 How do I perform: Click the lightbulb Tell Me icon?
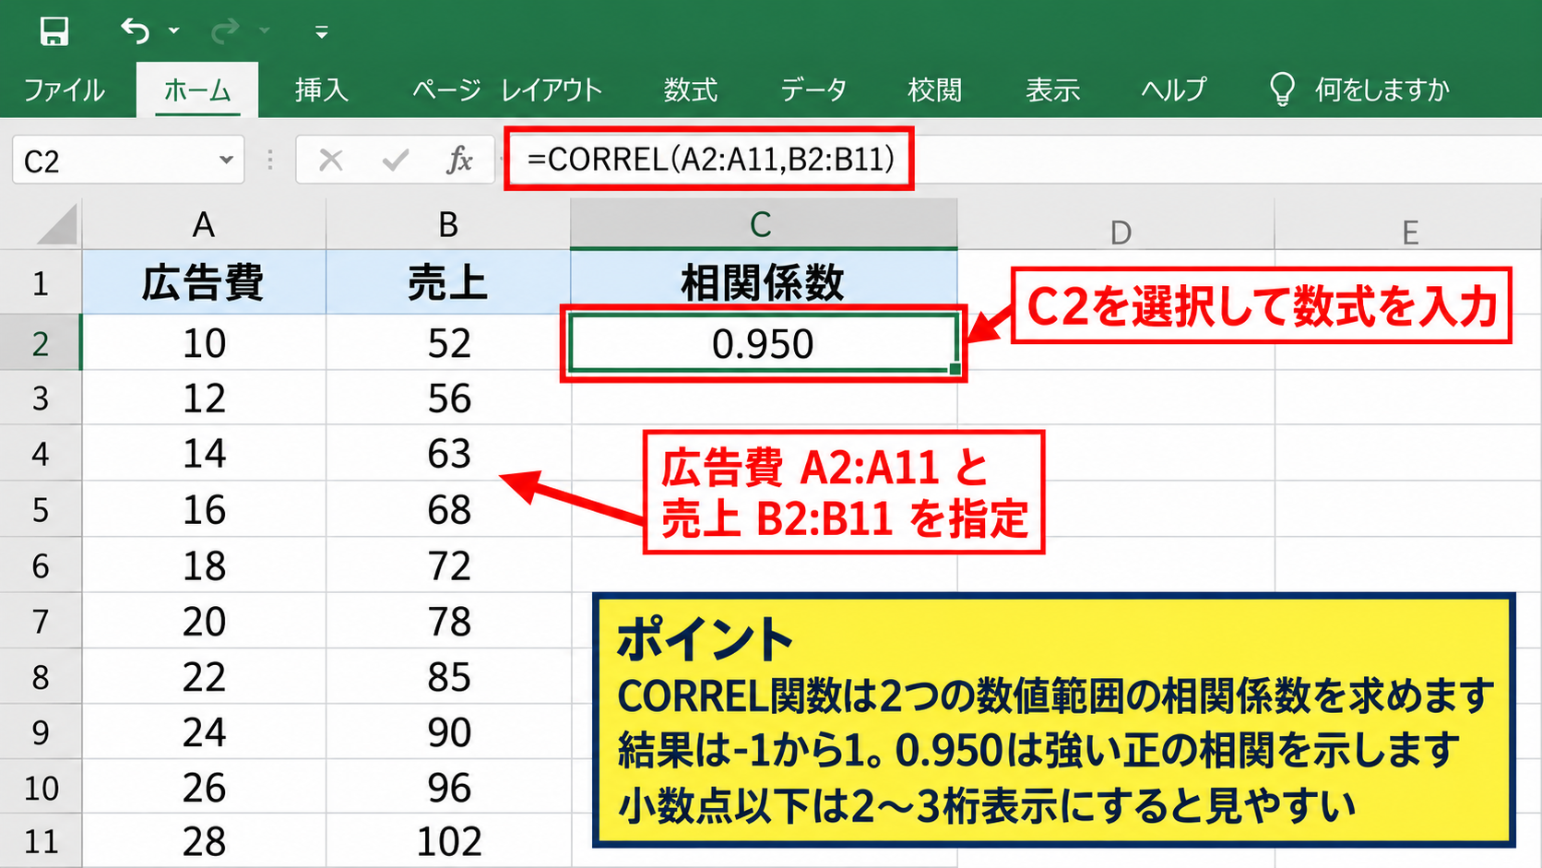point(1282,89)
